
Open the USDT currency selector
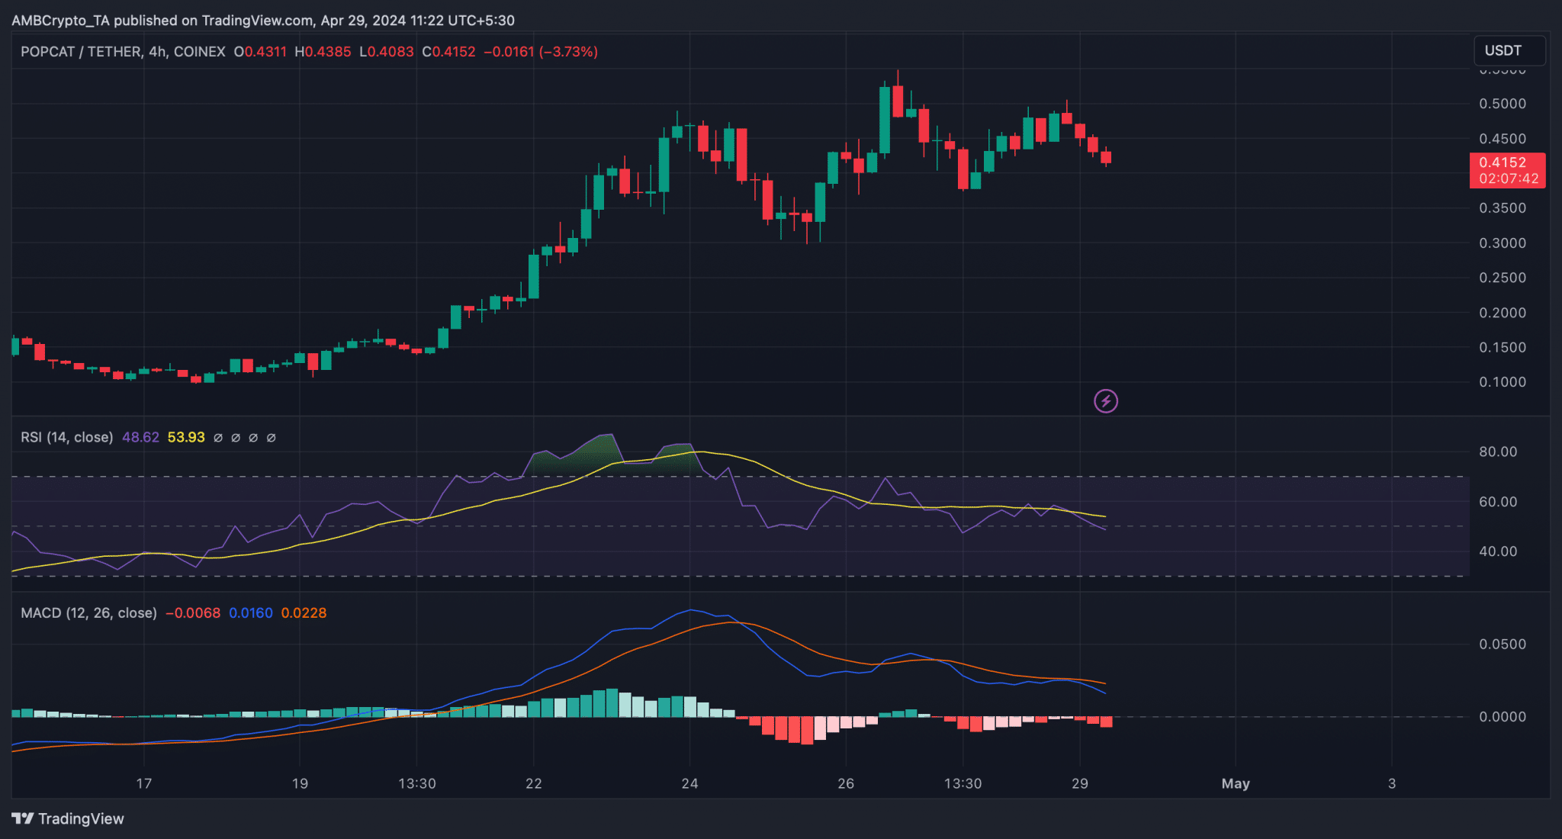click(x=1509, y=50)
